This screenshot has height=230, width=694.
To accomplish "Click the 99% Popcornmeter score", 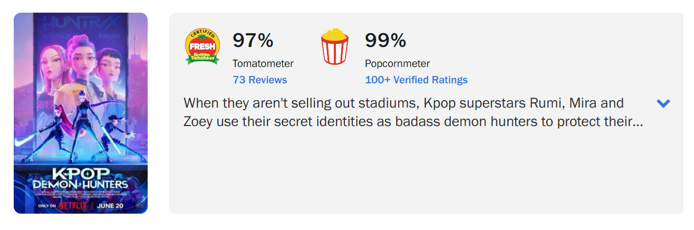I will click(x=385, y=40).
